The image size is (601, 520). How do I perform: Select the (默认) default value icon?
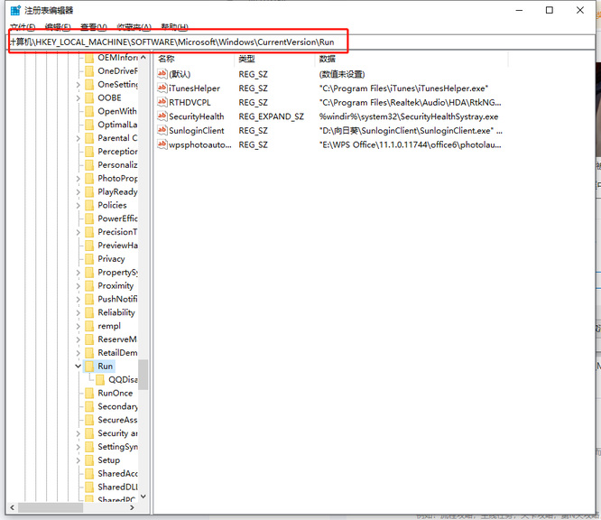(x=162, y=74)
